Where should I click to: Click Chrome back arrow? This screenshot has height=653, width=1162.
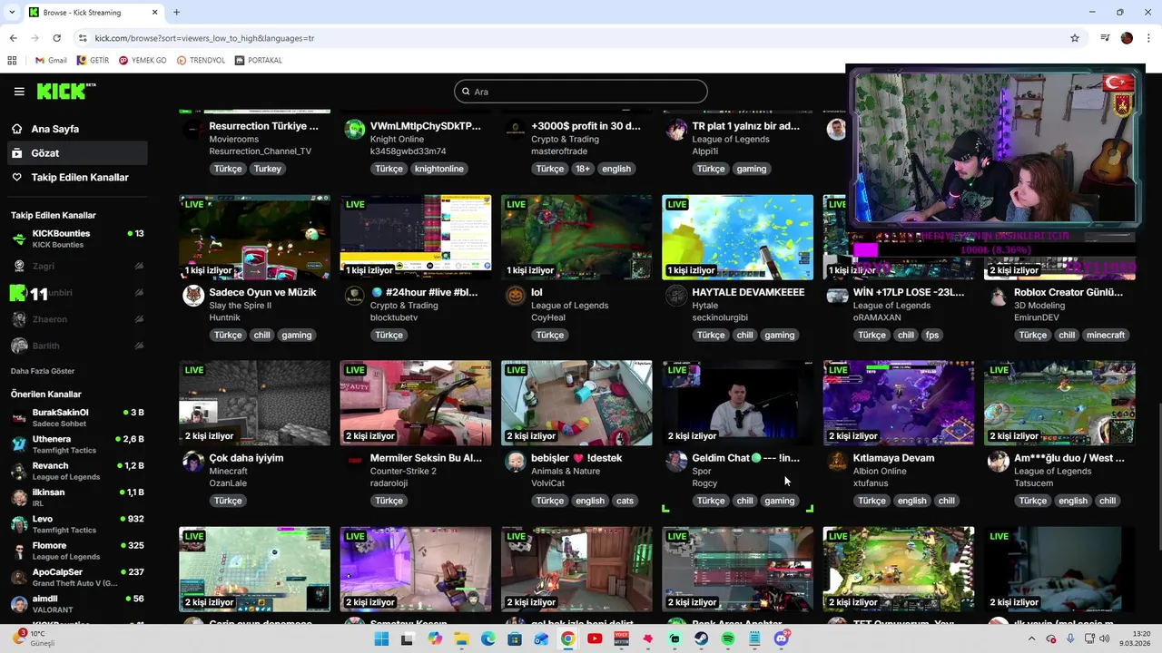[x=13, y=38]
